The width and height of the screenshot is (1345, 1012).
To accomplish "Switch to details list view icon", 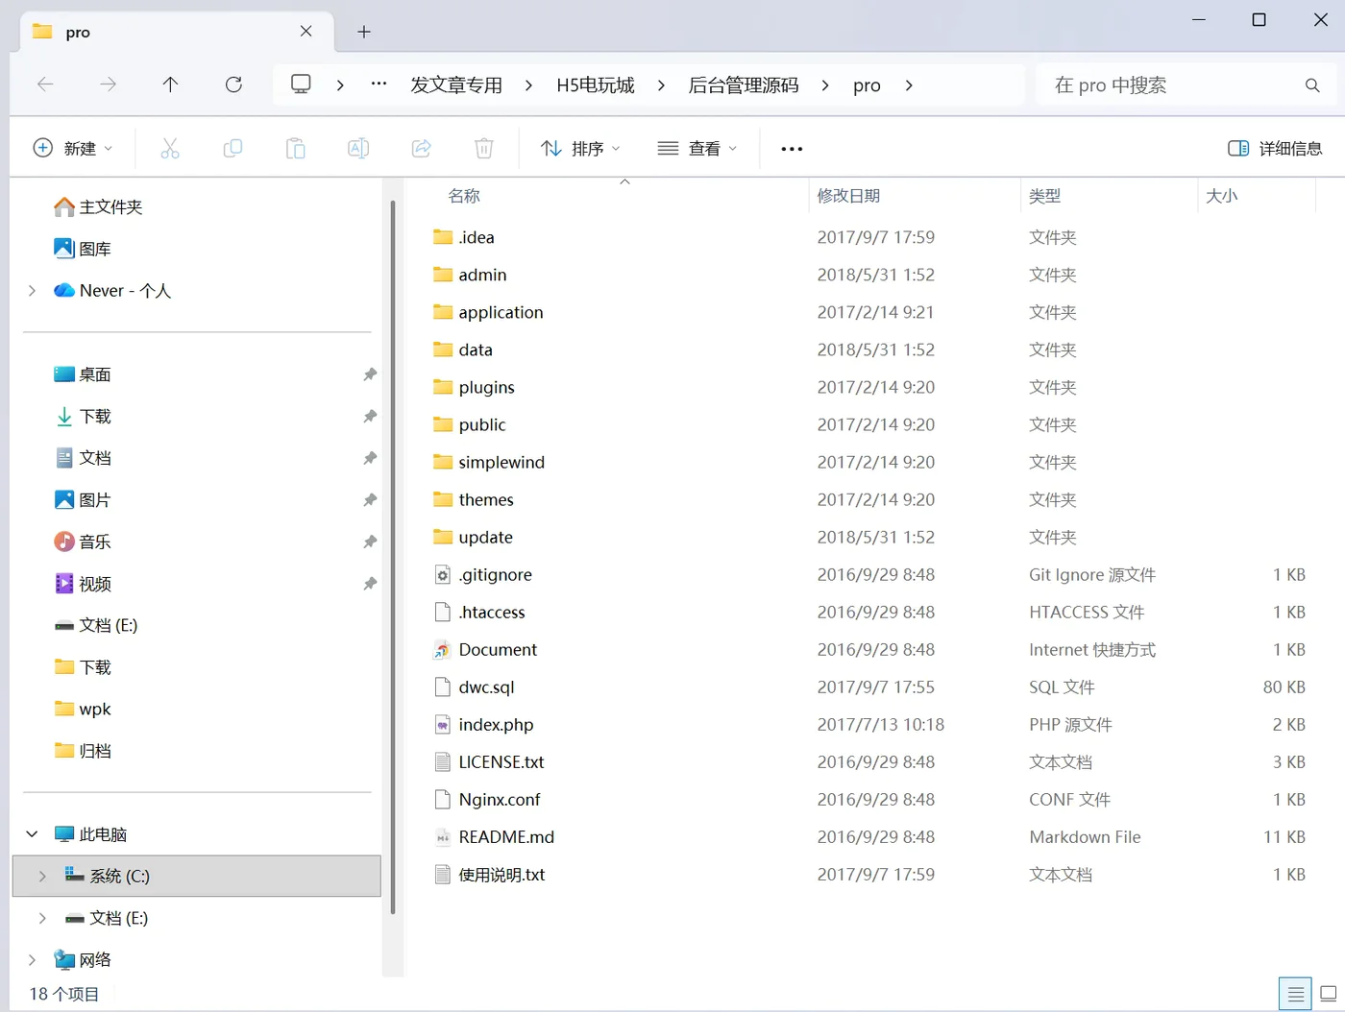I will point(1295,994).
